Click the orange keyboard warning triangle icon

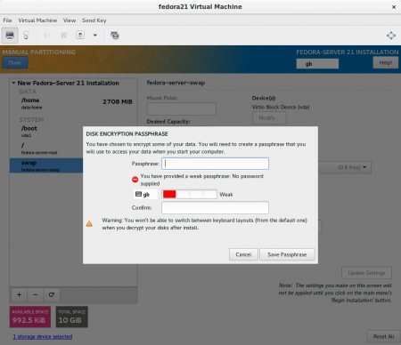[89, 223]
